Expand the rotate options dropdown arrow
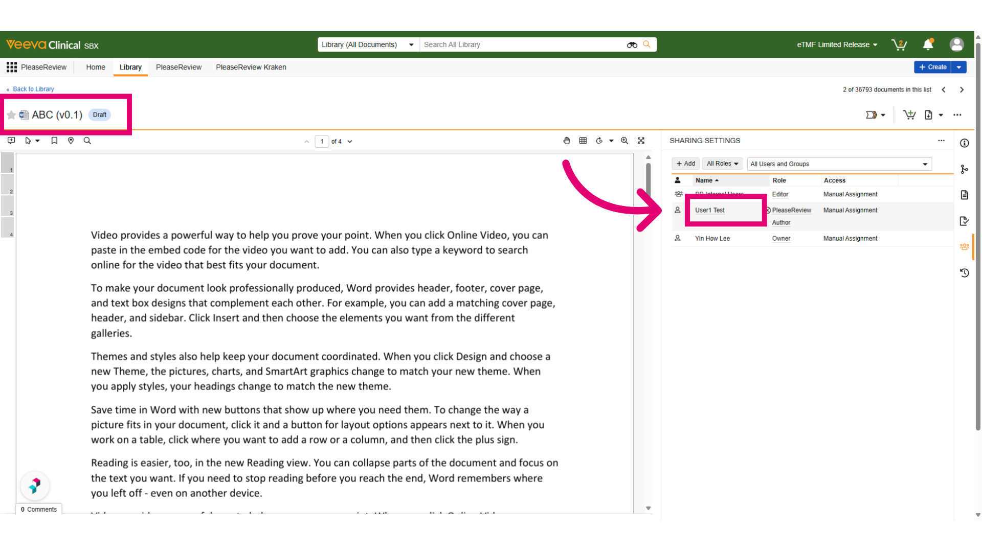 pos(611,141)
